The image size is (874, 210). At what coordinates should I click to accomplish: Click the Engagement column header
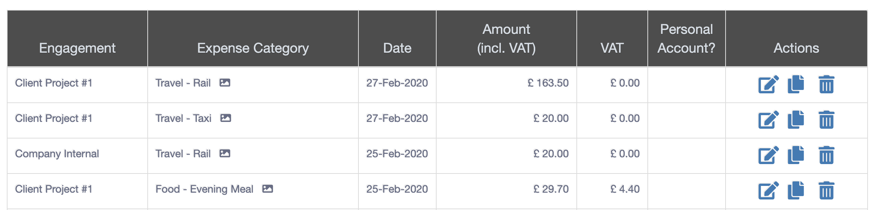(77, 48)
